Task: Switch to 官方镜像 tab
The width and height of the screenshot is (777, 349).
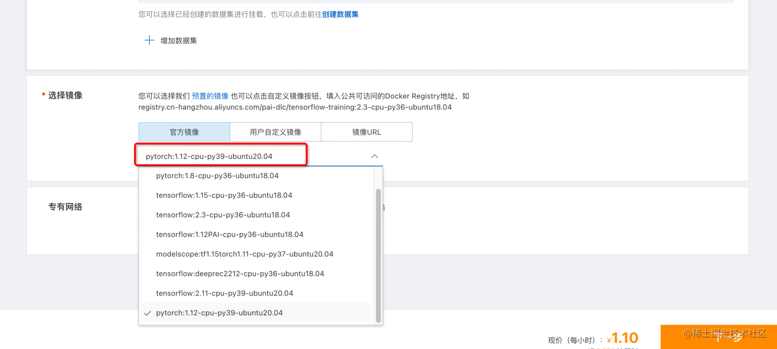Action: point(184,132)
